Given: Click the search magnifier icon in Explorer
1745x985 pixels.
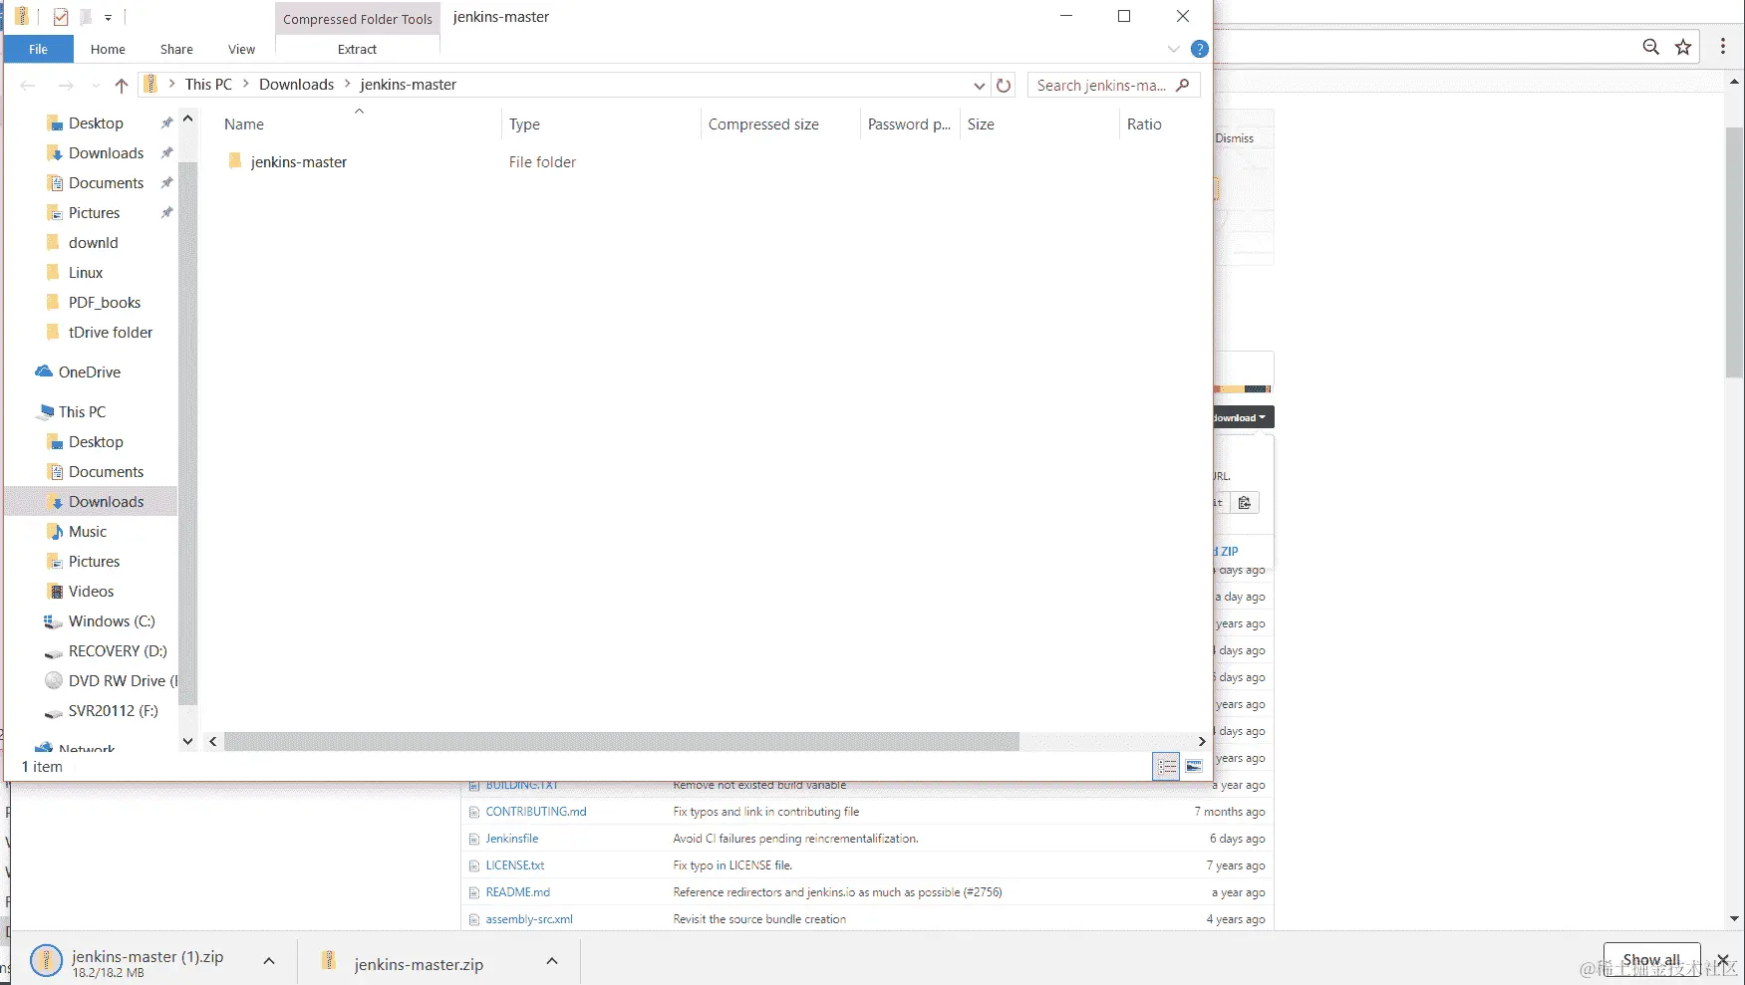Looking at the screenshot, I should tap(1183, 85).
